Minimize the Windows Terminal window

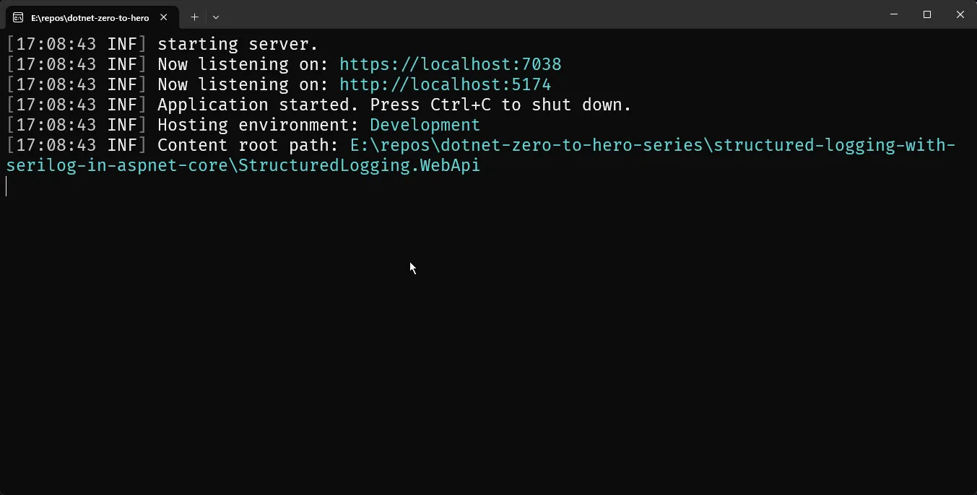894,14
